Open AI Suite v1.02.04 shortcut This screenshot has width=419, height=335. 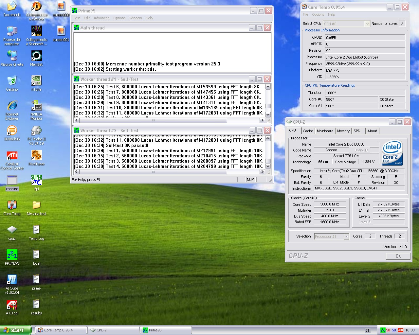point(12,284)
